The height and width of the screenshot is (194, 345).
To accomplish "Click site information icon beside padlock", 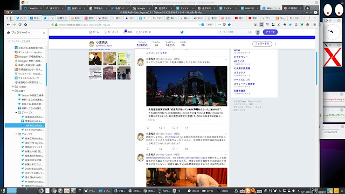I will click(53, 25).
